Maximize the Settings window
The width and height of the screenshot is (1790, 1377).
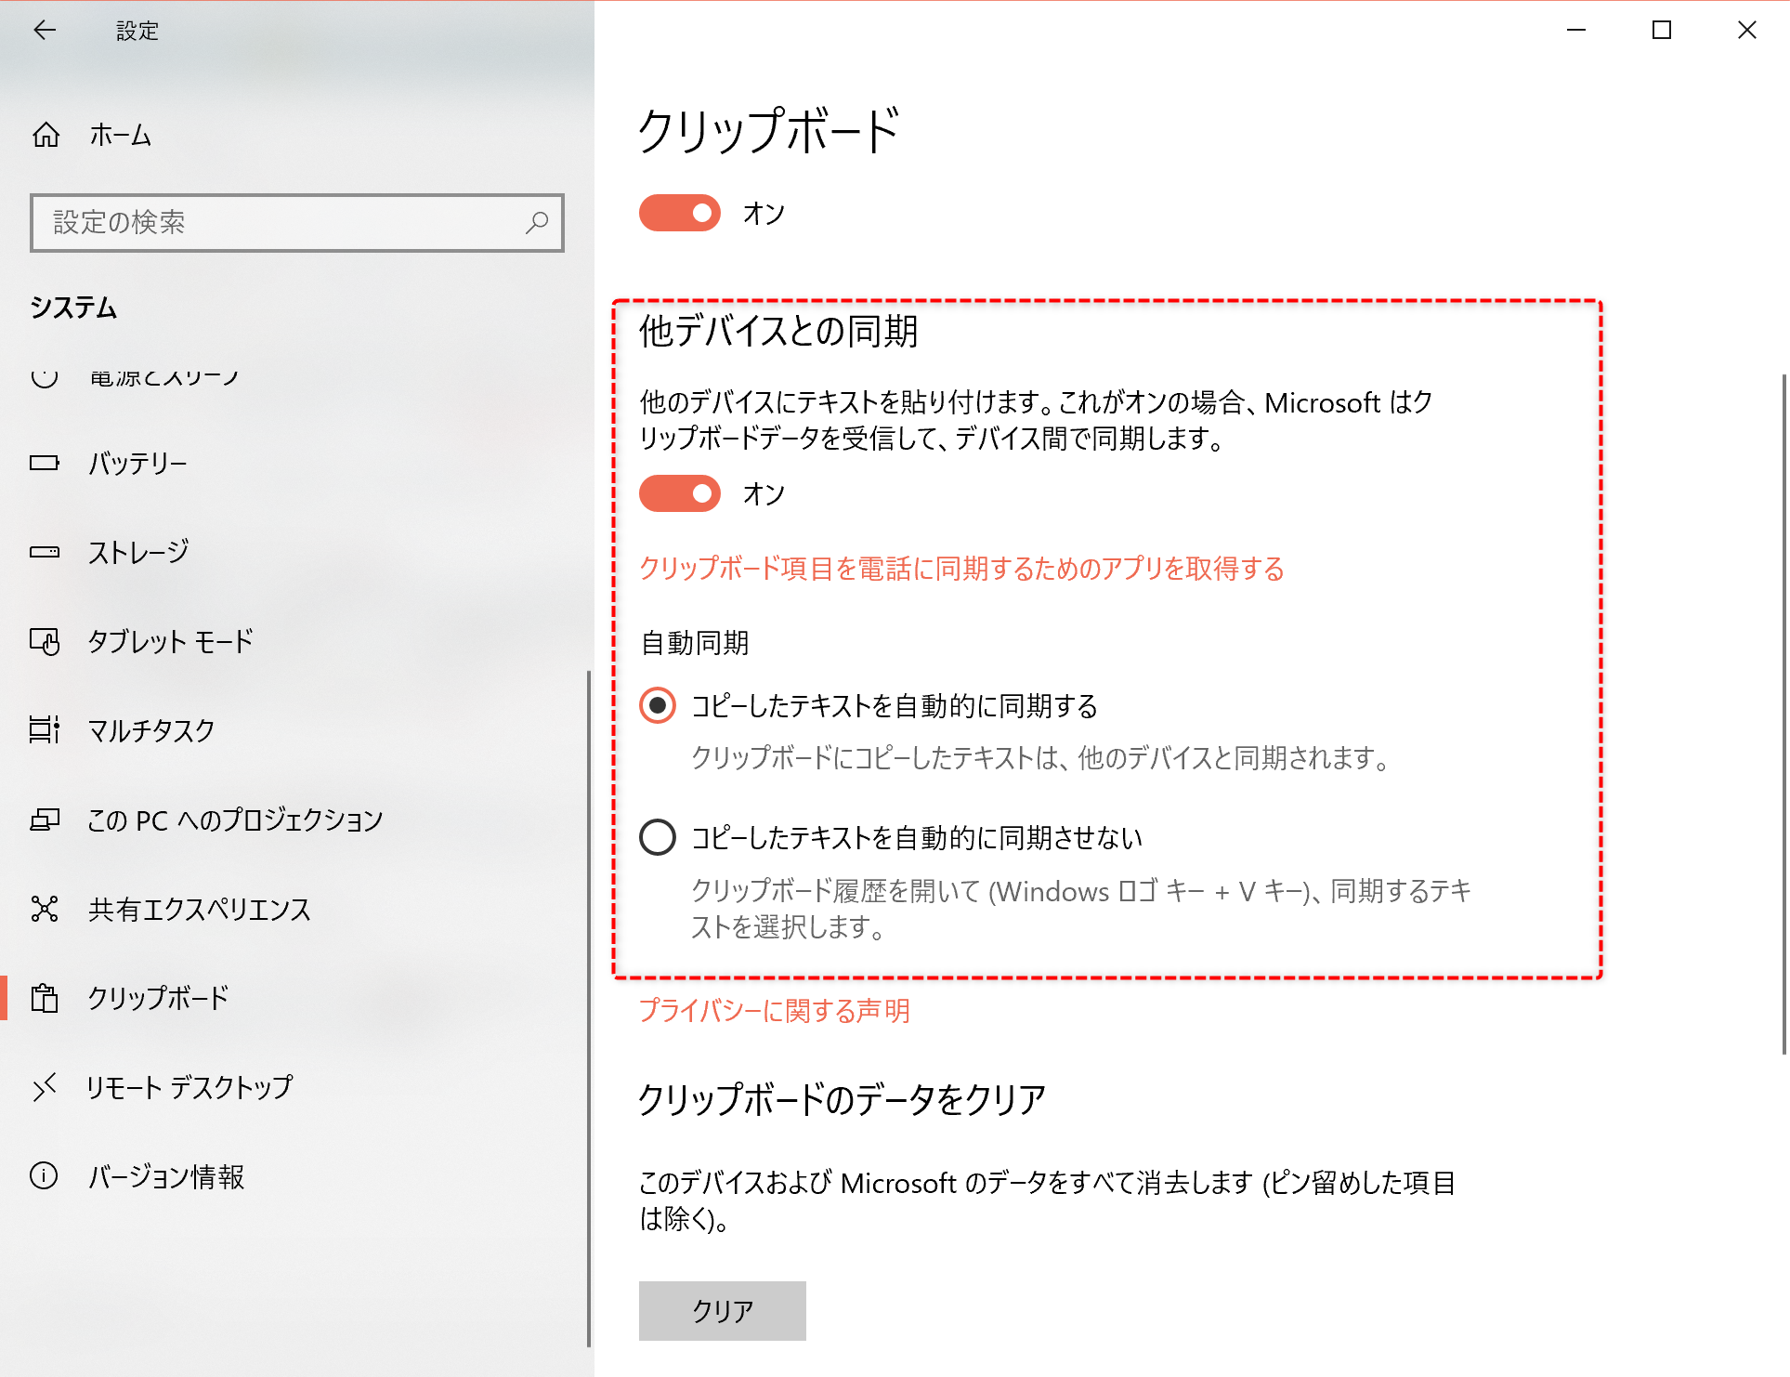point(1662,31)
